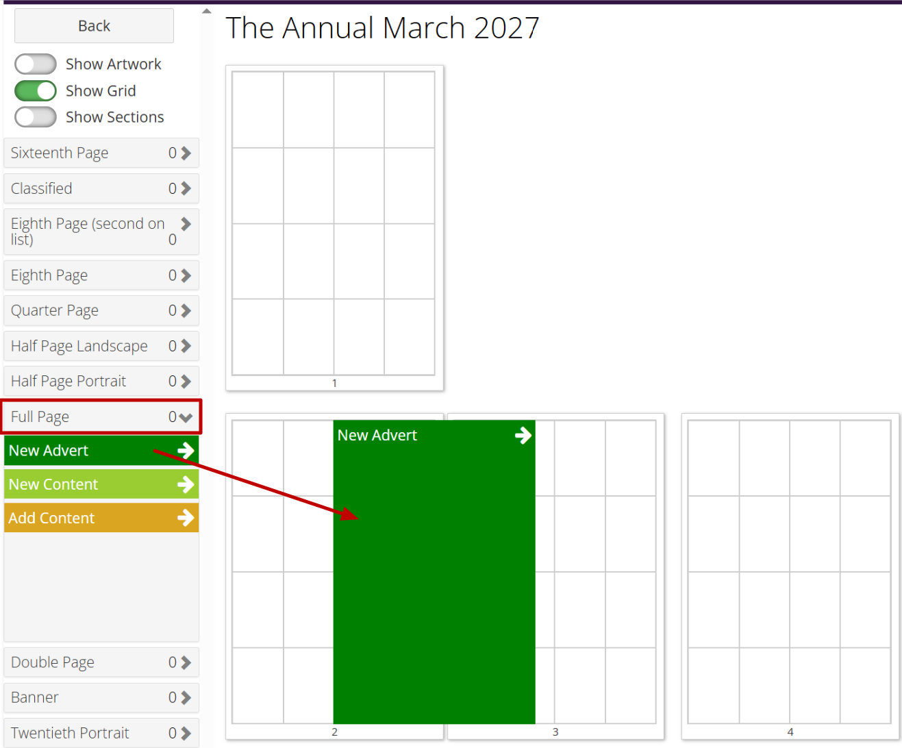Image resolution: width=902 pixels, height=748 pixels.
Task: Select the Double Page size label
Action: (53, 662)
